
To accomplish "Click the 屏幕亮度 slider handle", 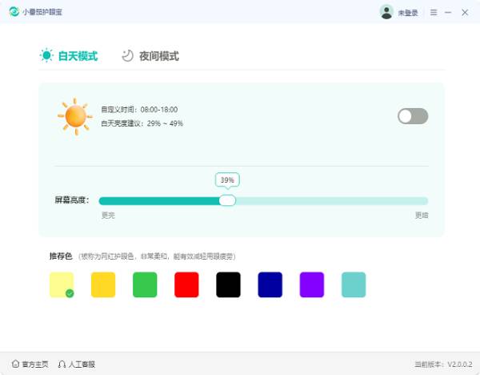I will pos(227,200).
